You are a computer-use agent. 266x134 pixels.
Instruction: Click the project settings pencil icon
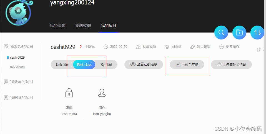pyautogui.click(x=192, y=47)
